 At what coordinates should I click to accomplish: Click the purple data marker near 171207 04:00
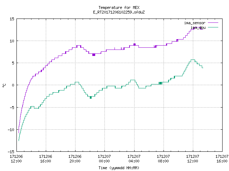tap(135, 45)
